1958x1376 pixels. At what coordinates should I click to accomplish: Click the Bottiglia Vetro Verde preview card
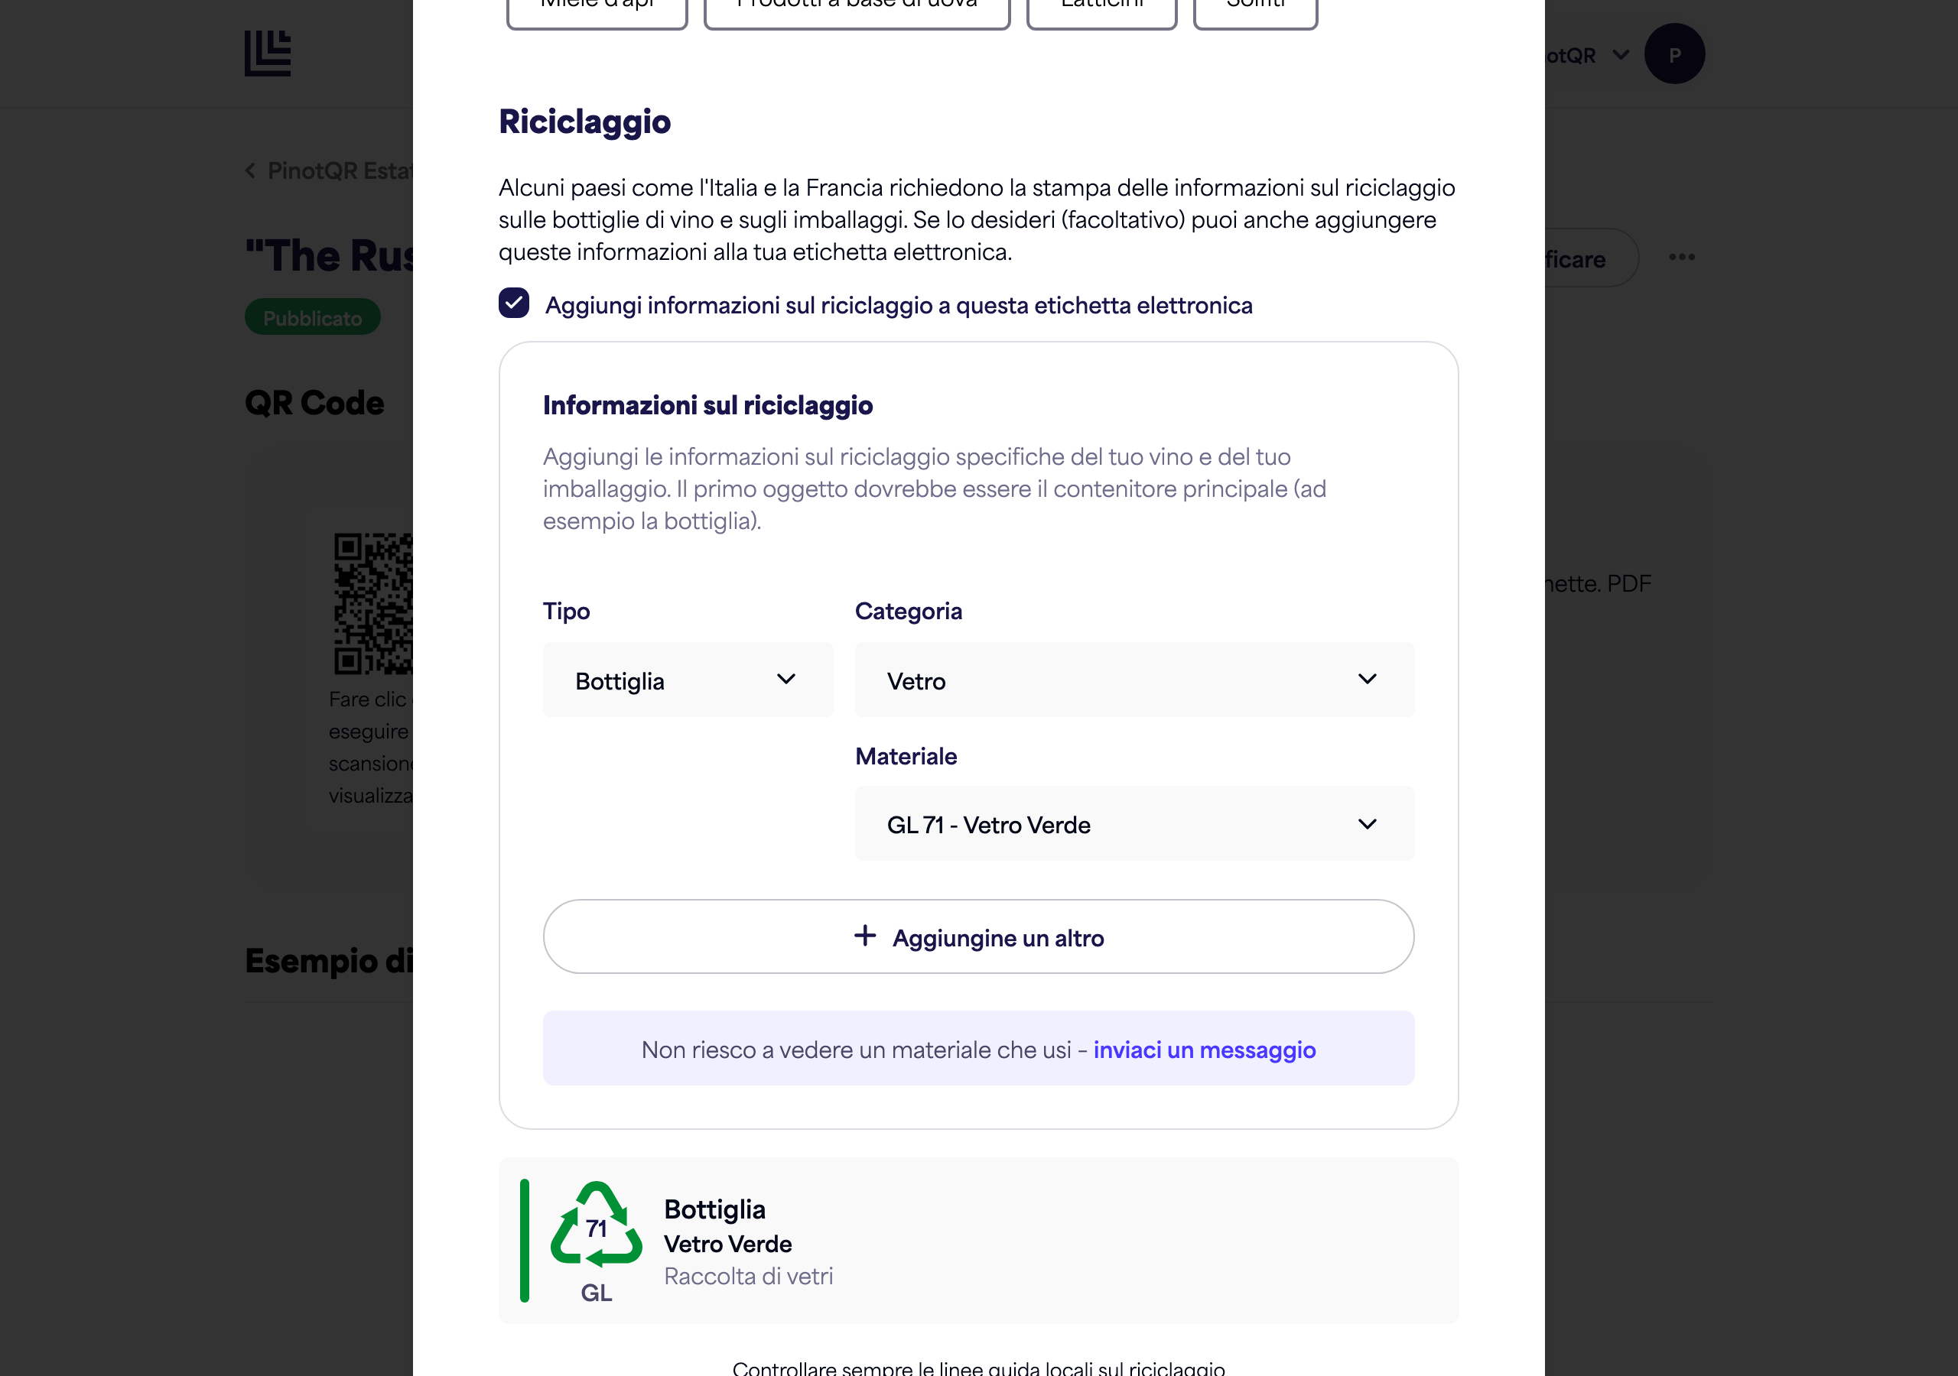(x=978, y=1241)
